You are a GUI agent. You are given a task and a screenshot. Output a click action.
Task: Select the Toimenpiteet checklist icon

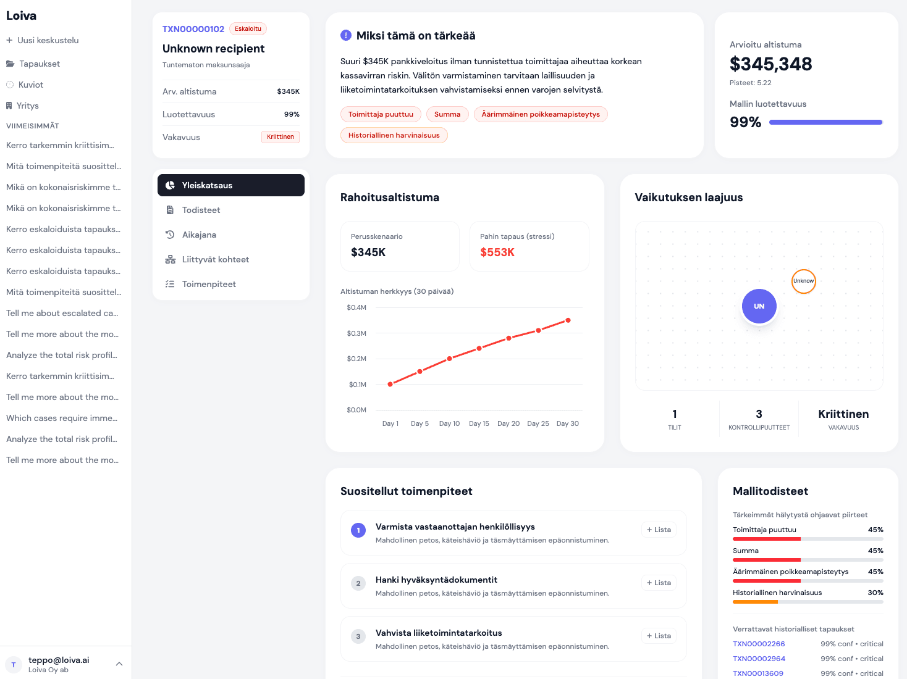(x=171, y=284)
